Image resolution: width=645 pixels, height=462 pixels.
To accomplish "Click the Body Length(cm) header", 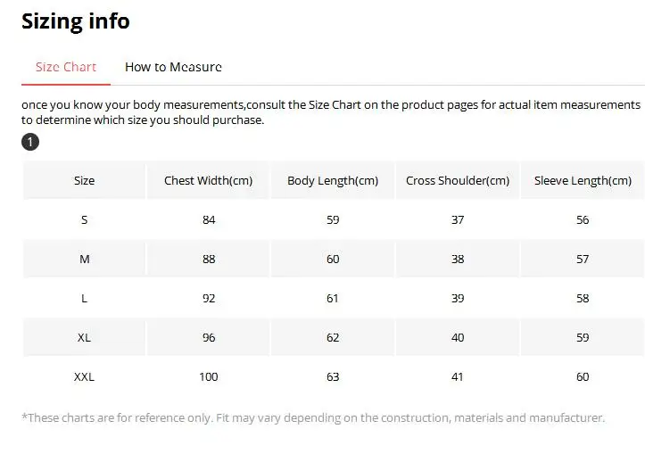I will point(333,180).
